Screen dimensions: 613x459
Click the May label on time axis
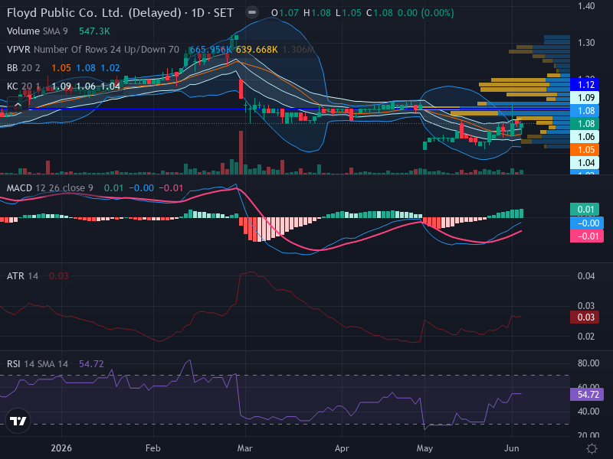click(425, 448)
